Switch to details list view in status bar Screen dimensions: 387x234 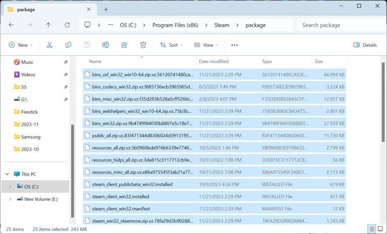coord(372,229)
